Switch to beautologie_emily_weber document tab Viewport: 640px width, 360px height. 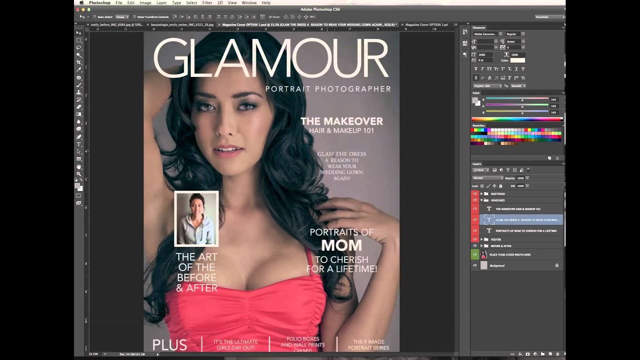click(181, 24)
